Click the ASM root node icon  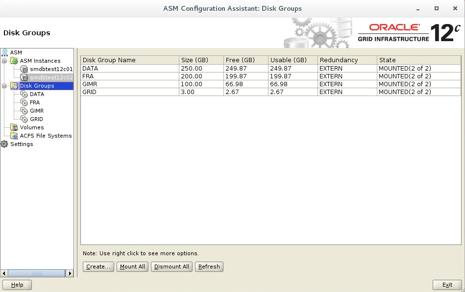(x=4, y=52)
